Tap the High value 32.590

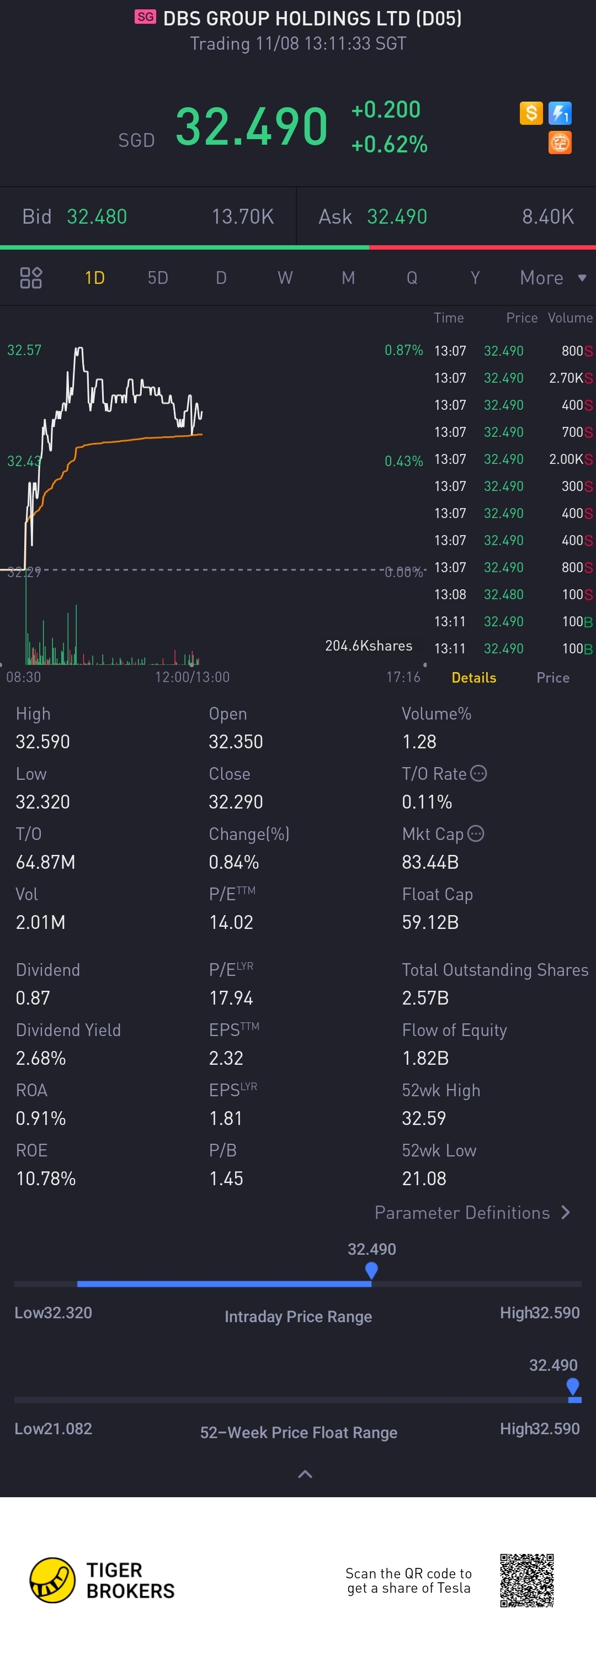pyautogui.click(x=42, y=742)
